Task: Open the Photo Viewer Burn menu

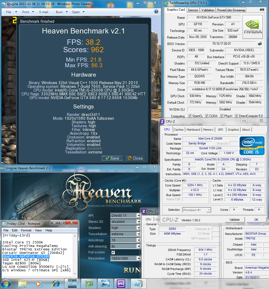Action: (62, 12)
